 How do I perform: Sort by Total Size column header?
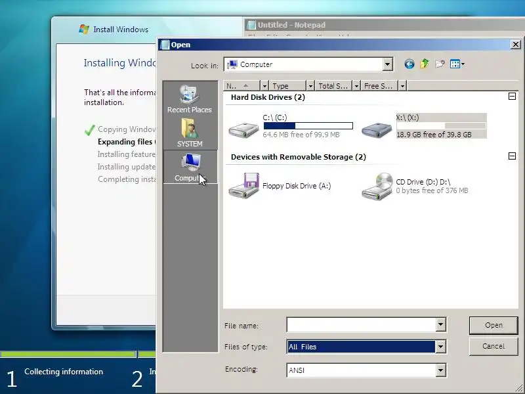(x=333, y=86)
